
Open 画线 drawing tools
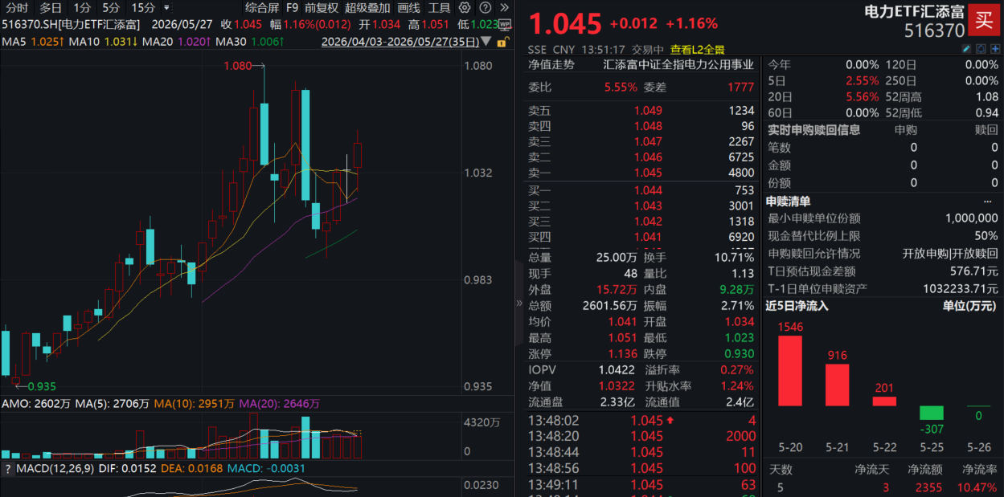[x=408, y=7]
